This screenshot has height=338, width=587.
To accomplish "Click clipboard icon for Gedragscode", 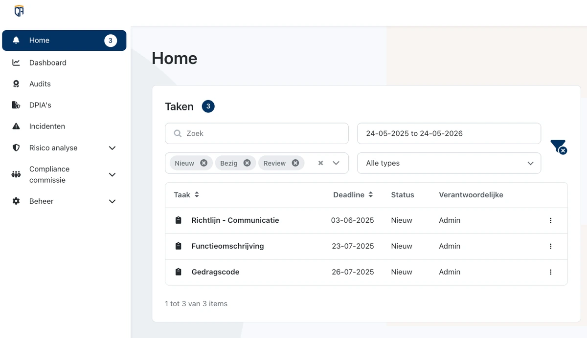I will click(179, 272).
